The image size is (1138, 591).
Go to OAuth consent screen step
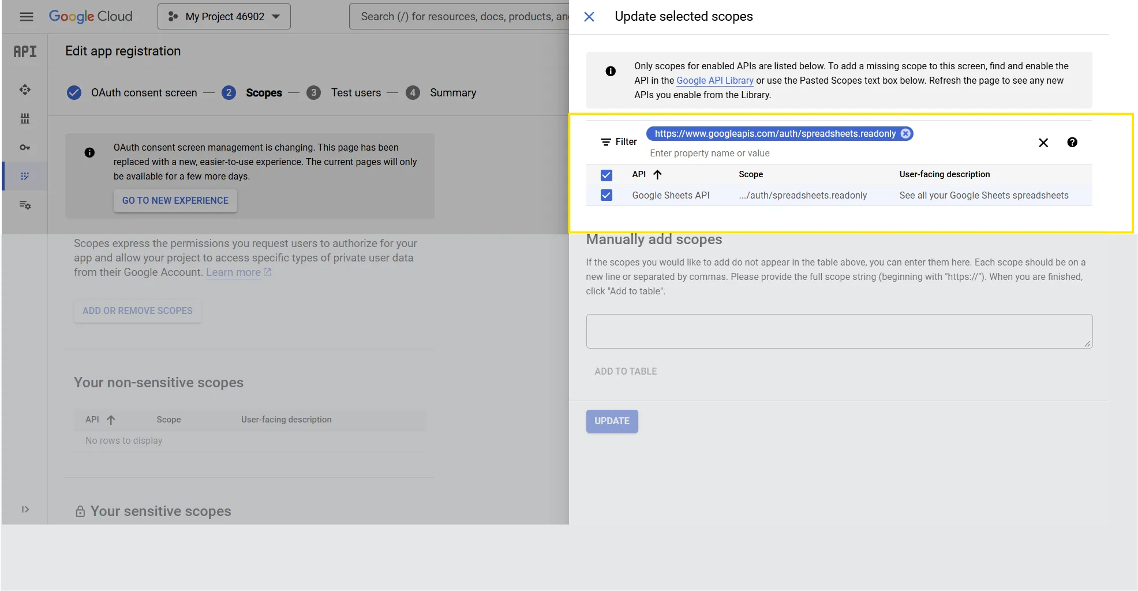coord(132,93)
